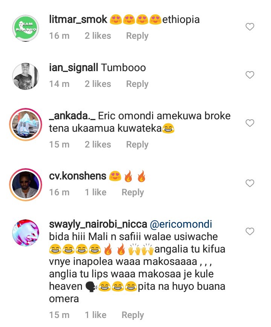Open swayly_nairobi_nicca username link
The width and height of the screenshot is (271, 327).
(98, 224)
